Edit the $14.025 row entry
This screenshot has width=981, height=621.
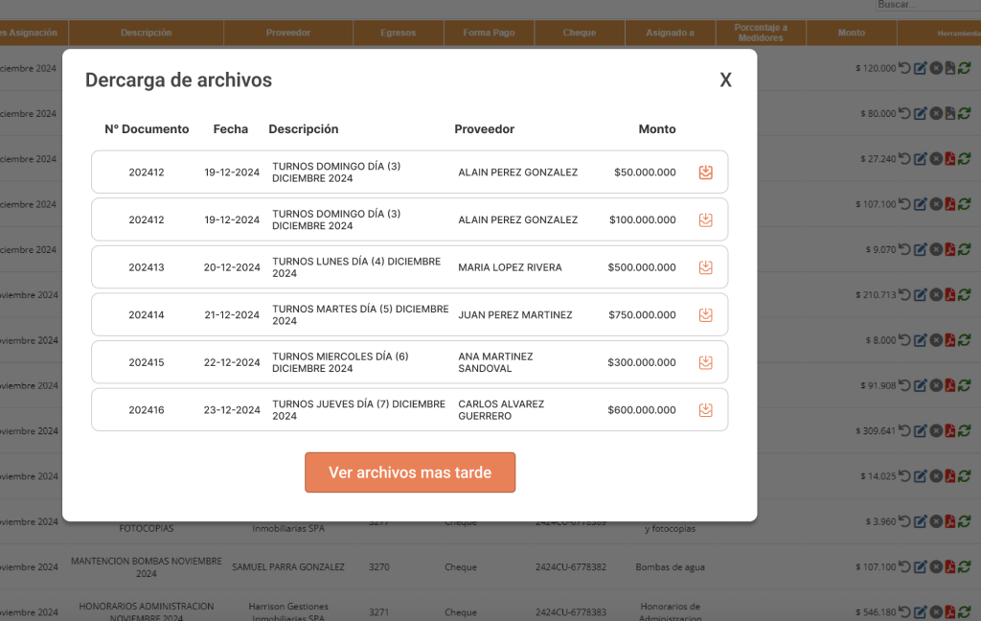pos(920,476)
